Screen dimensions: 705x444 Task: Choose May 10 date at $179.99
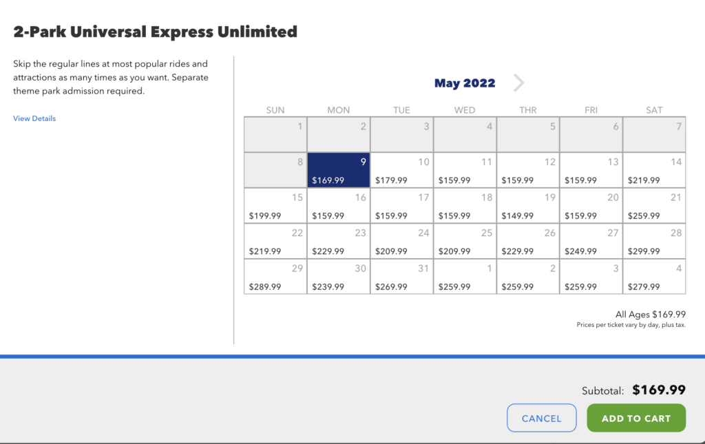pos(402,170)
